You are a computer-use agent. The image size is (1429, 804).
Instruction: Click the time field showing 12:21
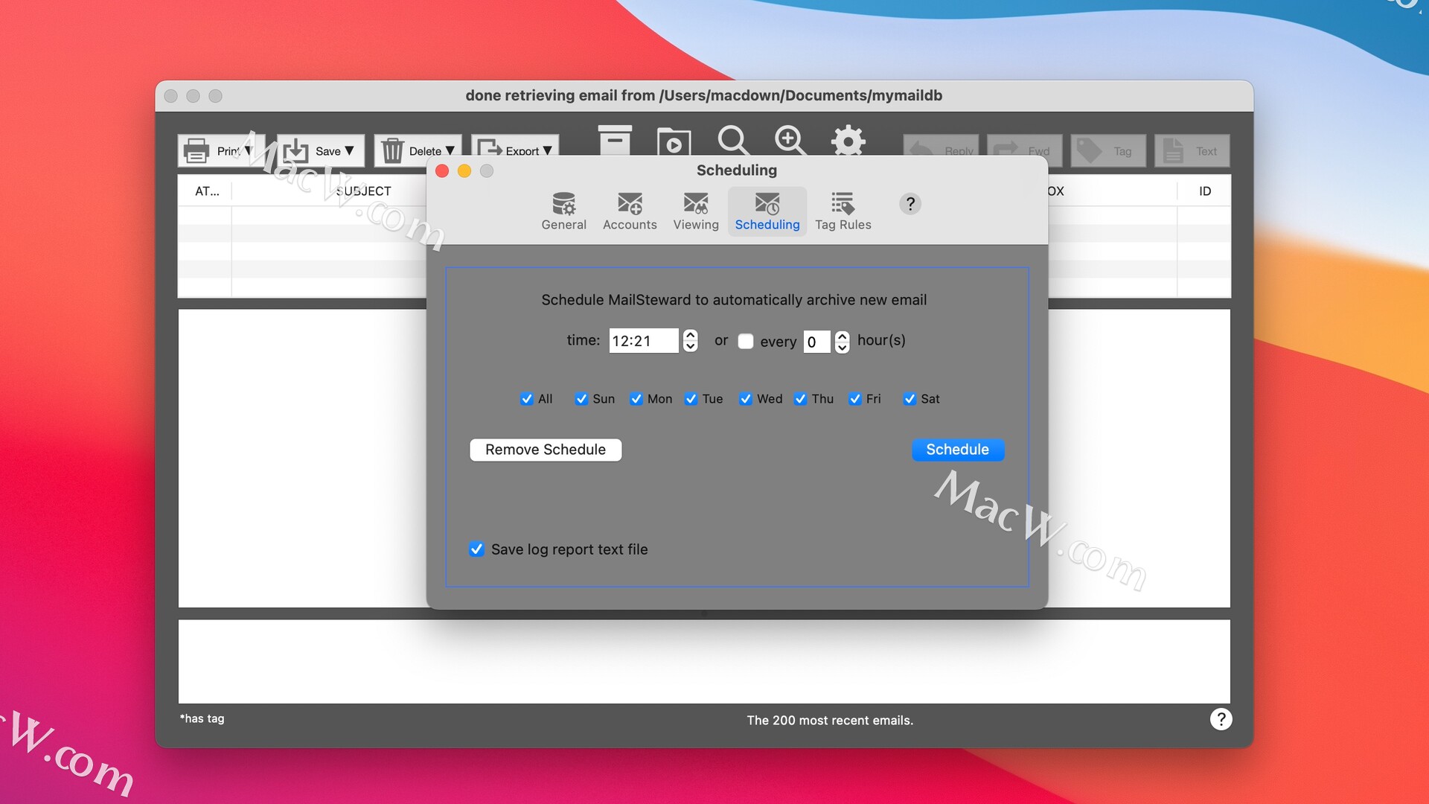[643, 341]
